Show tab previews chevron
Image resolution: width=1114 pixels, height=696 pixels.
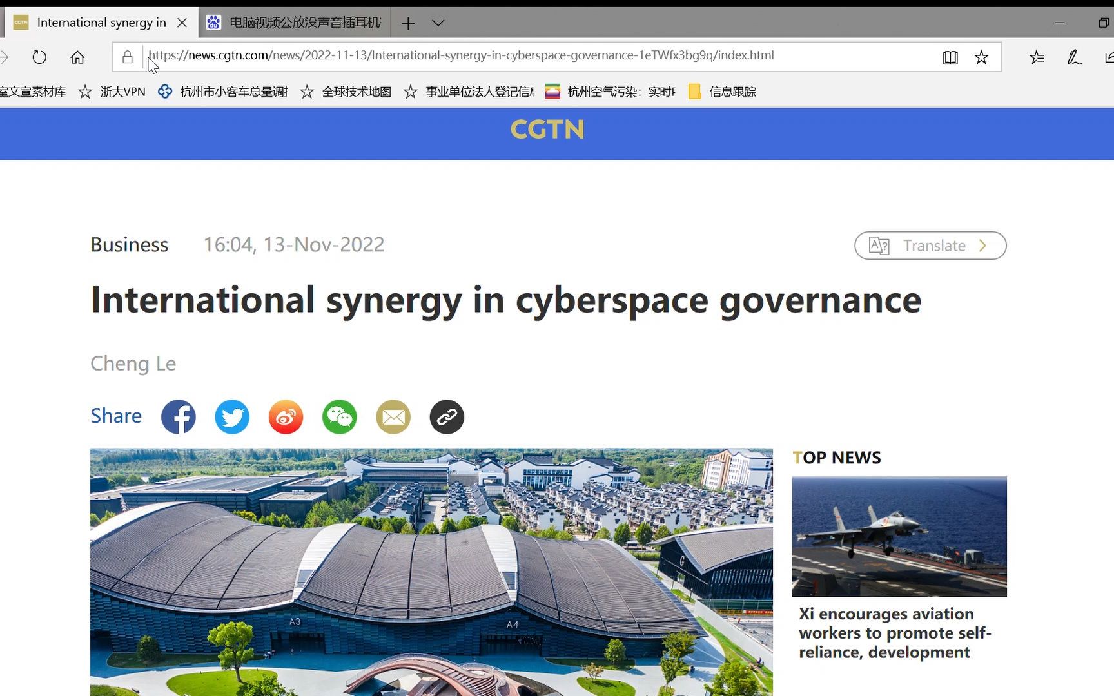click(438, 23)
